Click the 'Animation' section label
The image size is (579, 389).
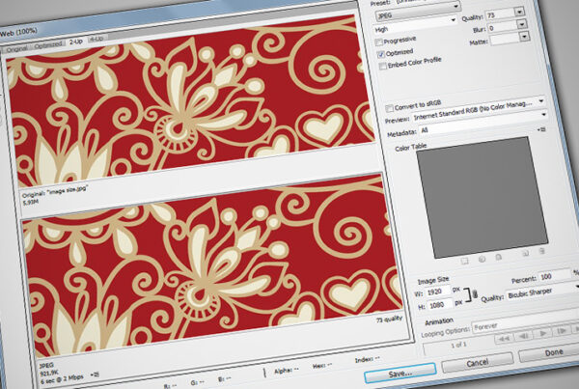(439, 321)
